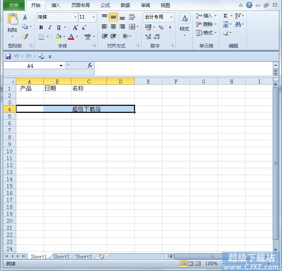Increase font size with large A icon

pyautogui.click(x=75, y=27)
